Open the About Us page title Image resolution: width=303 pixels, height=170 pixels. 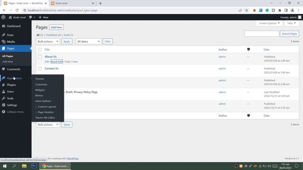51,57
